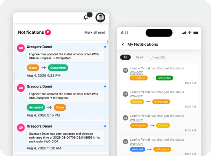Click Completed status badge in desktop notifications panel
This screenshot has width=211, height=156.
pos(58,68)
